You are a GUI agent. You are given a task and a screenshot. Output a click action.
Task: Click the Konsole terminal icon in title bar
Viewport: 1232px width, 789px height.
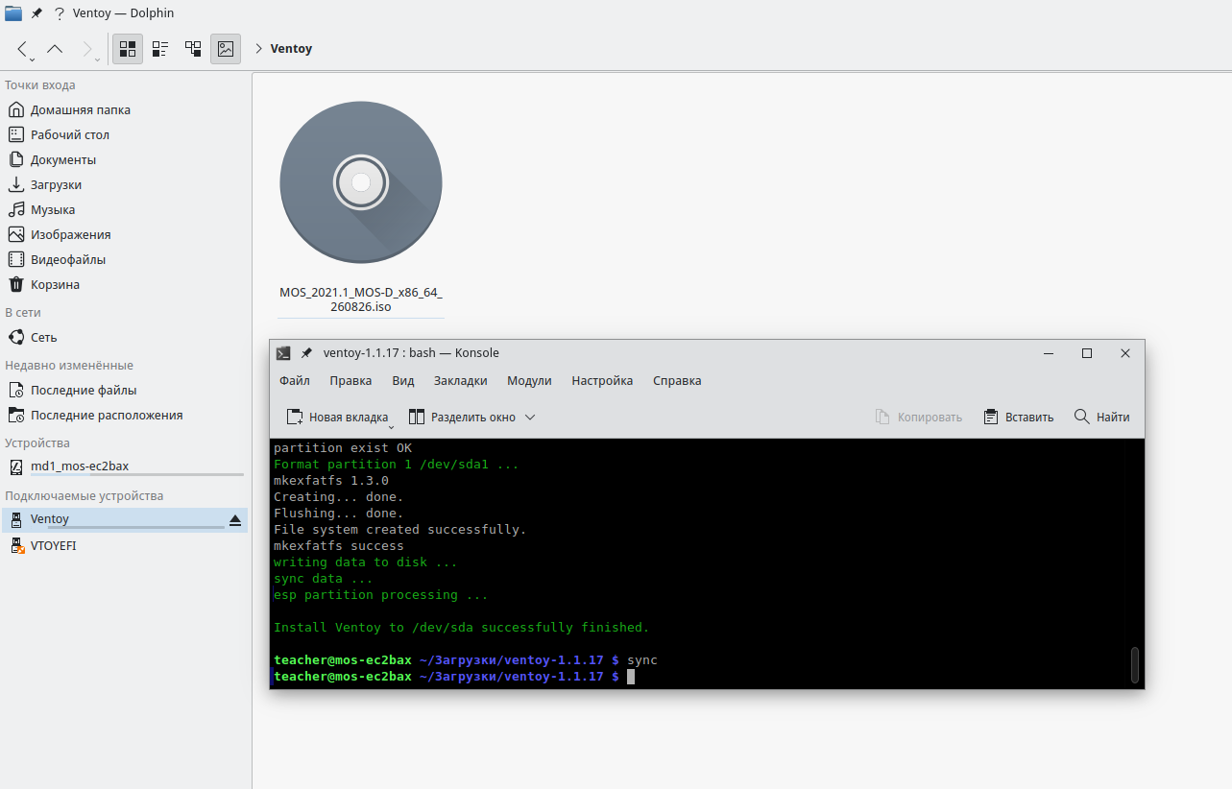click(283, 353)
